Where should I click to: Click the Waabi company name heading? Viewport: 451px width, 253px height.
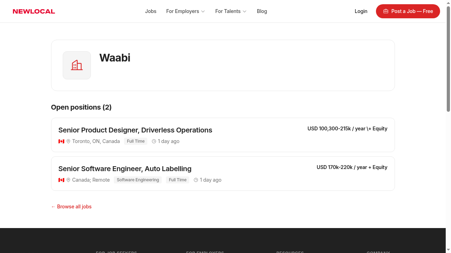[115, 58]
